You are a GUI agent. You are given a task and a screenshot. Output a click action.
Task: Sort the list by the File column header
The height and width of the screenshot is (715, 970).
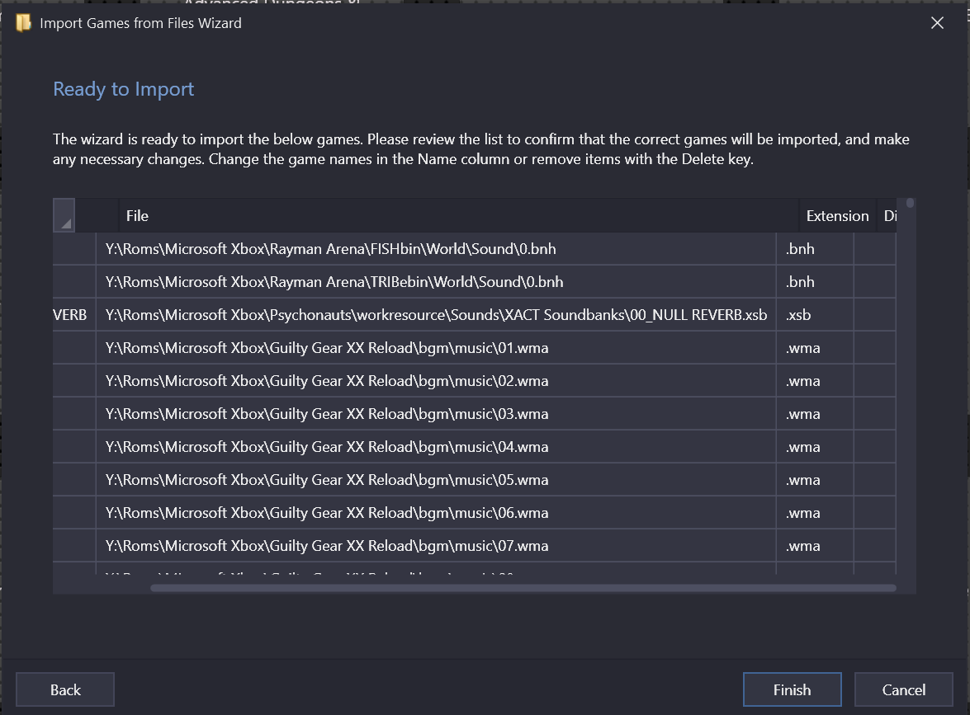coord(458,216)
